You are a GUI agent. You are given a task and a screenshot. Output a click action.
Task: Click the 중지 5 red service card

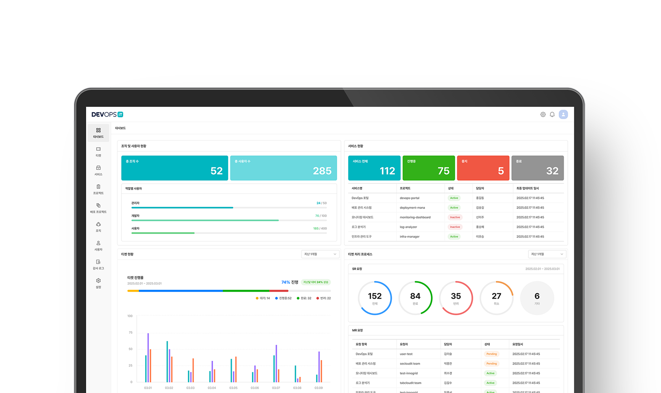click(x=483, y=168)
